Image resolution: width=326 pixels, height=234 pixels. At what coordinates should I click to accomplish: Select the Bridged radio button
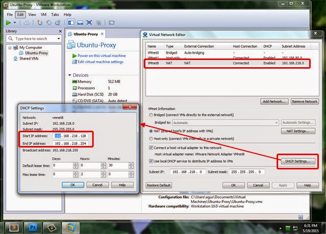(151, 115)
